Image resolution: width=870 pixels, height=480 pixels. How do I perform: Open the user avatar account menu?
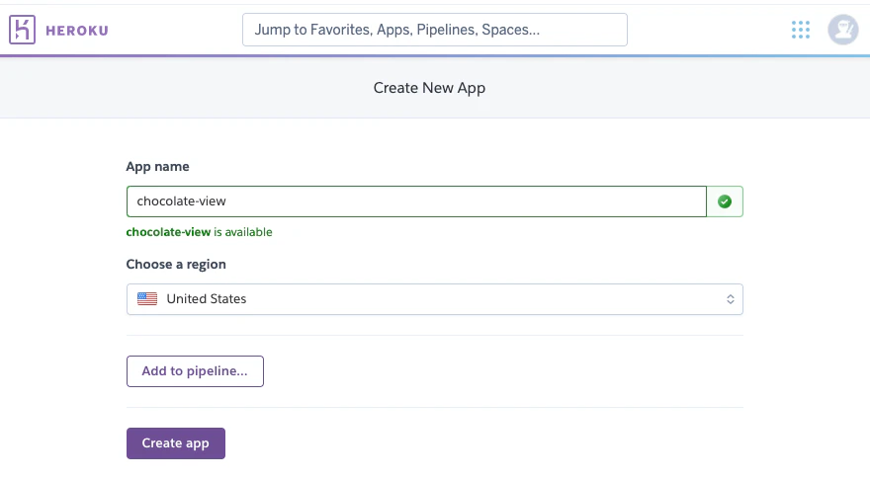(x=842, y=30)
